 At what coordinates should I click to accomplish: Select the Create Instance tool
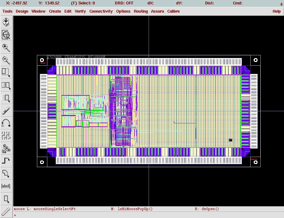tap(6, 148)
